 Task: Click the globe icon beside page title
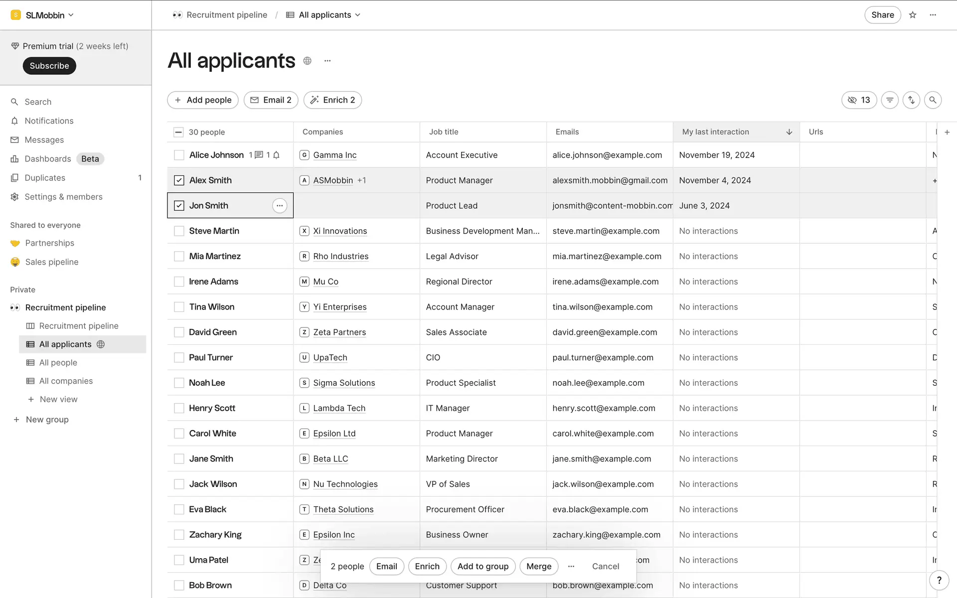point(308,61)
